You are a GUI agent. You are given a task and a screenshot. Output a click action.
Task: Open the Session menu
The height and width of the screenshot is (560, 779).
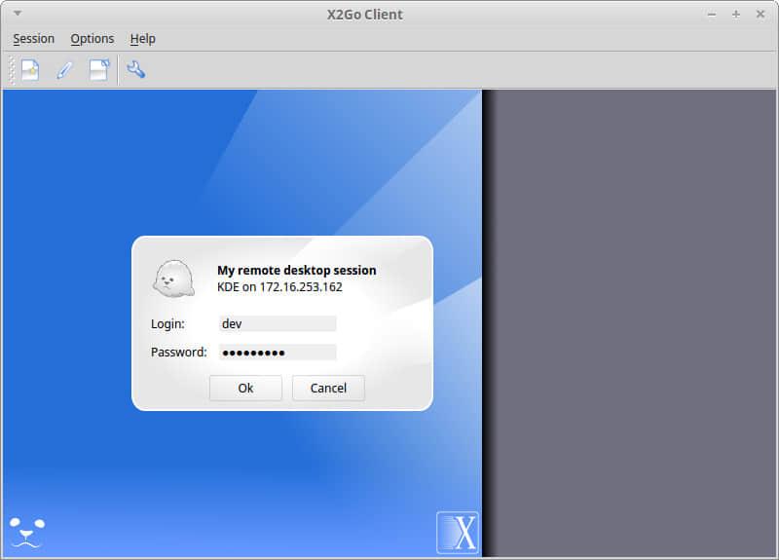click(x=34, y=39)
